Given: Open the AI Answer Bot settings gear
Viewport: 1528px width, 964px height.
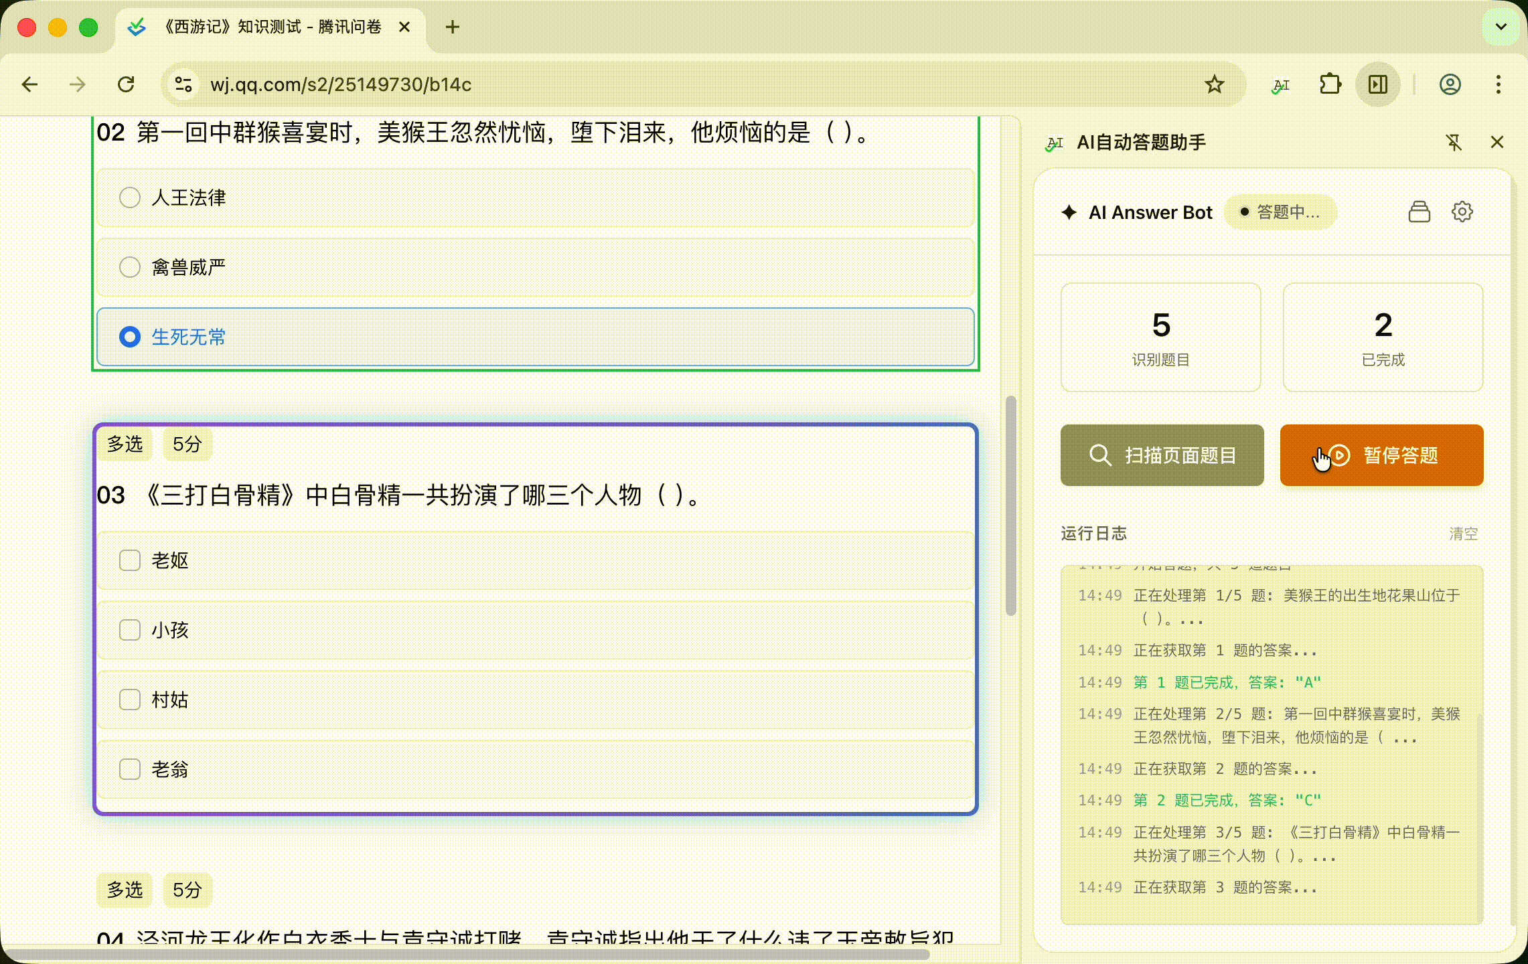Looking at the screenshot, I should click(1462, 212).
